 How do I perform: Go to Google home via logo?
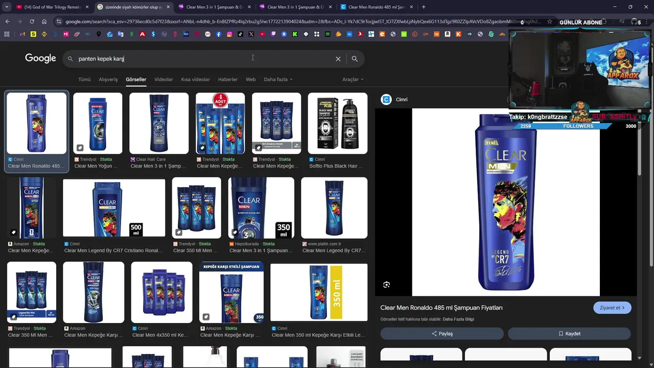pyautogui.click(x=40, y=58)
